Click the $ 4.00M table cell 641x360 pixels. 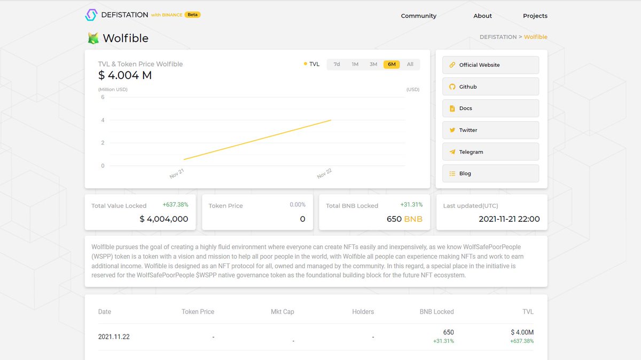click(522, 332)
